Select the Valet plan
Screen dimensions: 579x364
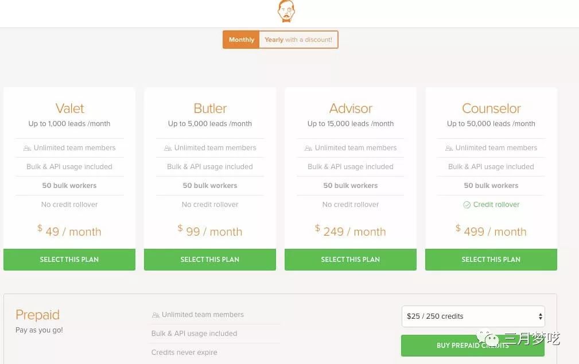click(69, 260)
